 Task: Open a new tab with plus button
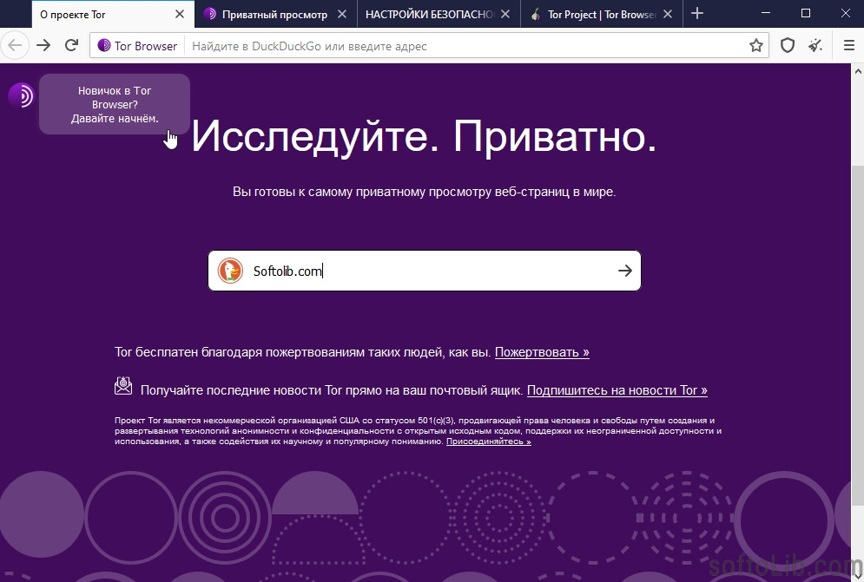tap(697, 13)
